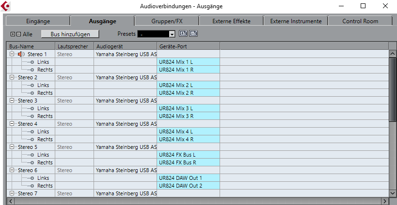Open device port UR824 Mix 1 L
The image size is (397, 205).
[189, 62]
